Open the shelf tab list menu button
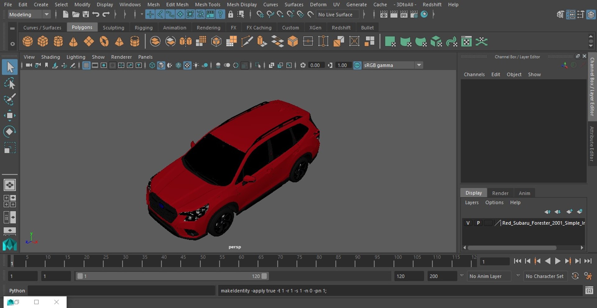The image size is (597, 308). coord(12,28)
